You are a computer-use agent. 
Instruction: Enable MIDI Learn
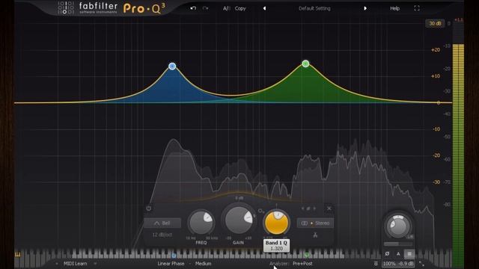[x=75, y=264]
